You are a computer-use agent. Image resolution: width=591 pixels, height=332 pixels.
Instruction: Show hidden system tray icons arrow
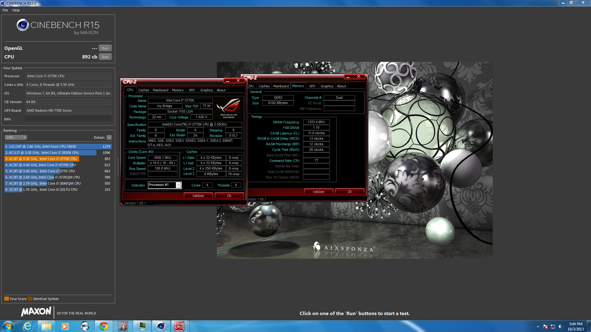pyautogui.click(x=538, y=326)
